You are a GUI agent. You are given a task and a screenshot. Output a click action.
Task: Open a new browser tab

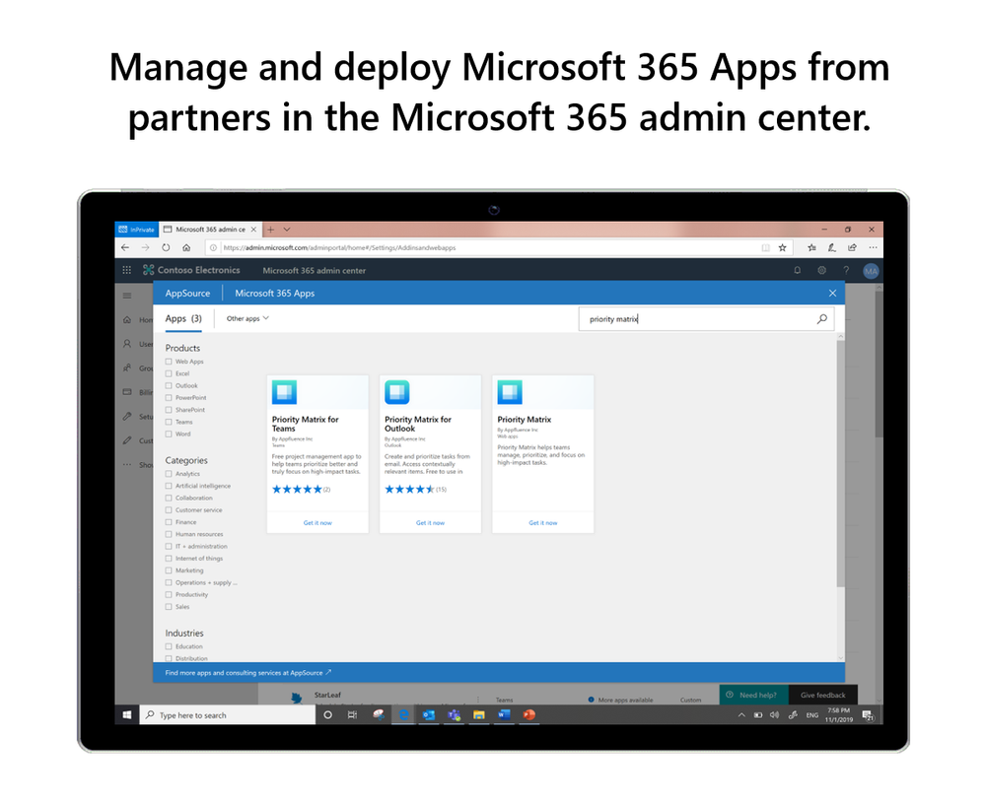pyautogui.click(x=271, y=230)
